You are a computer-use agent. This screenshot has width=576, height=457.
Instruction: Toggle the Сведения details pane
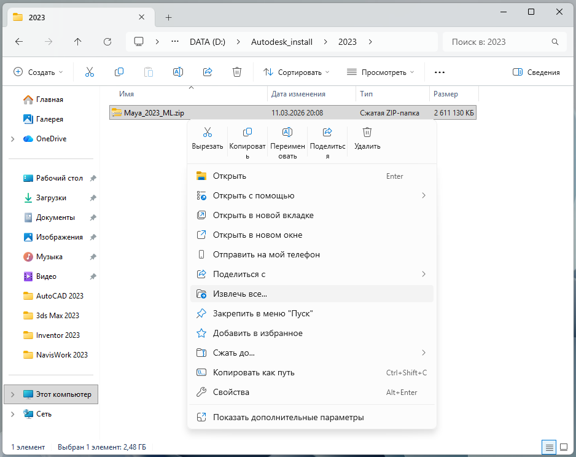(x=536, y=72)
